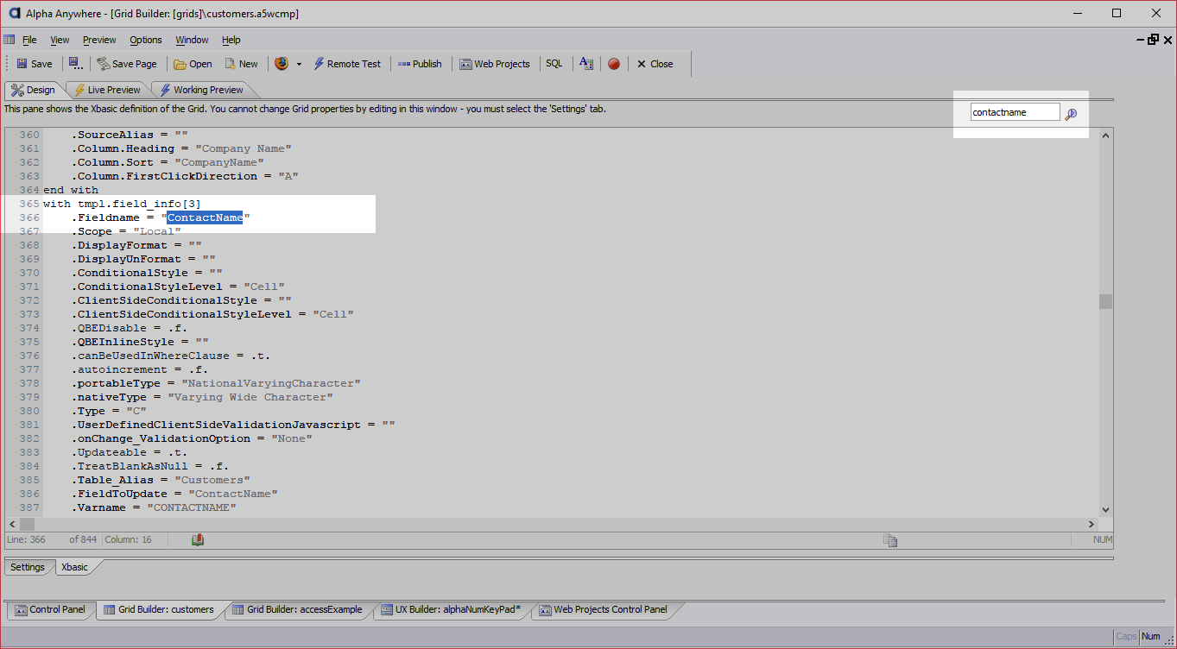Click the SQL toolbar button
The image size is (1177, 649).
click(x=554, y=64)
